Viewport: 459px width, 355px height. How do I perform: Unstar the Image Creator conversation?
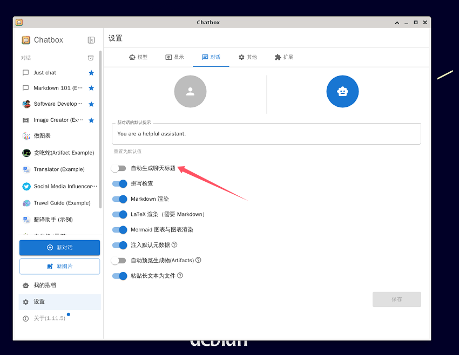point(91,120)
